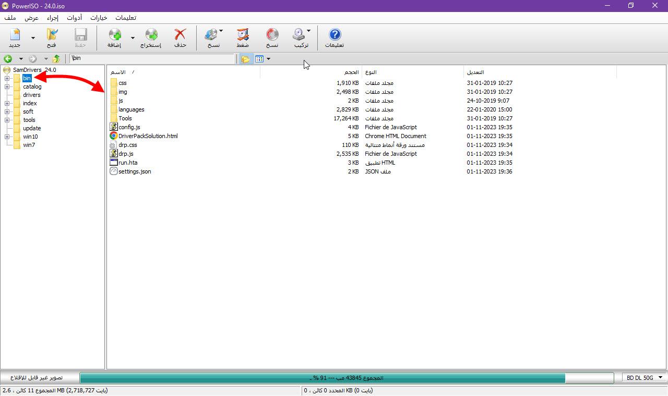Select the config.js file
The width and height of the screenshot is (668, 396).
pyautogui.click(x=129, y=127)
